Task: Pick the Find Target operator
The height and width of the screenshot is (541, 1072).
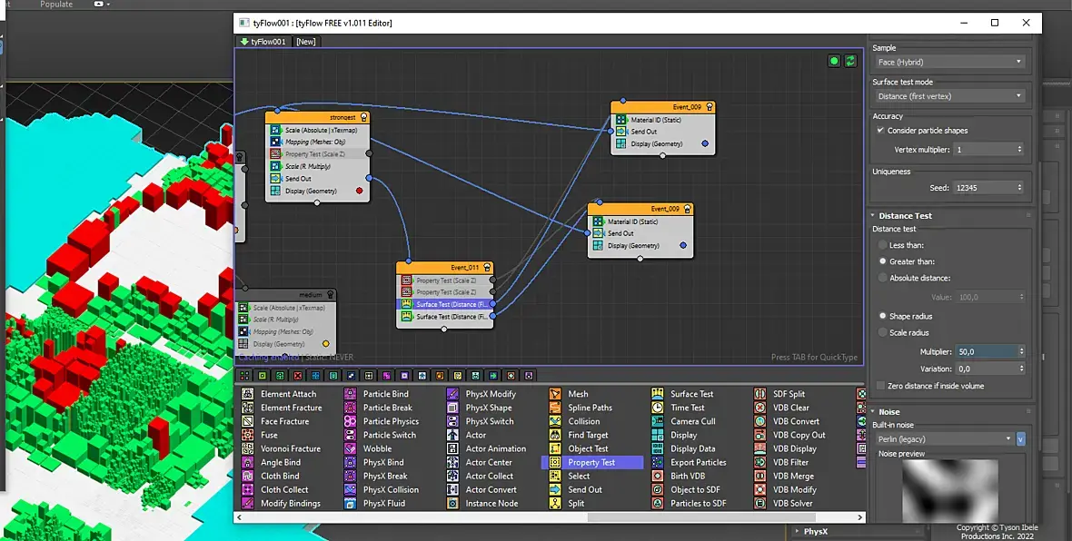Action: tap(580, 435)
